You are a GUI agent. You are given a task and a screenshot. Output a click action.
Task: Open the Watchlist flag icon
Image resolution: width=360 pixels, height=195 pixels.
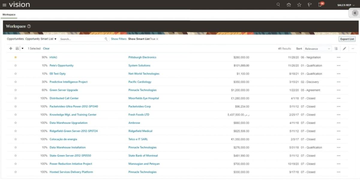pos(310,5)
